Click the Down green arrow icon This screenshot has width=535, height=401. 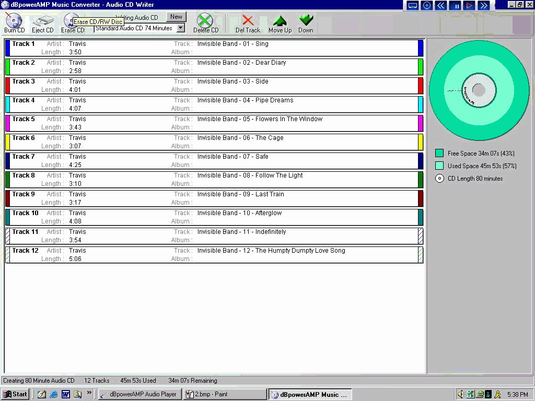[x=306, y=23]
